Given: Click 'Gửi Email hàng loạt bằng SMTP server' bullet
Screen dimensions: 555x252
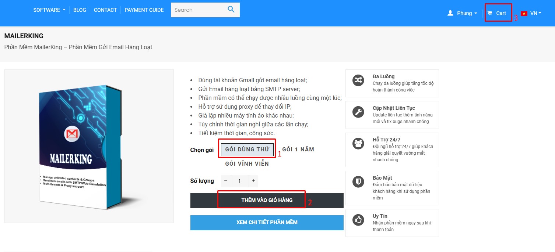Looking at the screenshot, I should [x=249, y=89].
